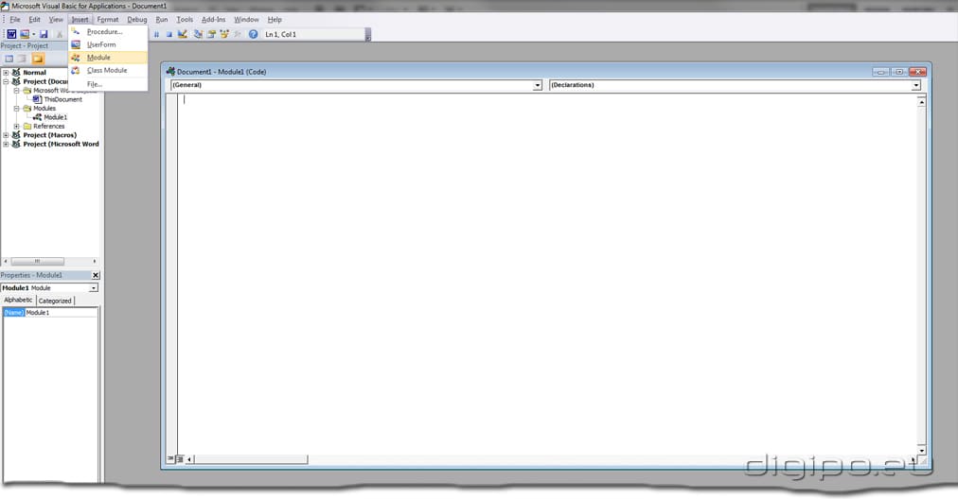Viewport: 958px width, 499px height.
Task: Select Module1 in the project tree
Action: (x=55, y=117)
